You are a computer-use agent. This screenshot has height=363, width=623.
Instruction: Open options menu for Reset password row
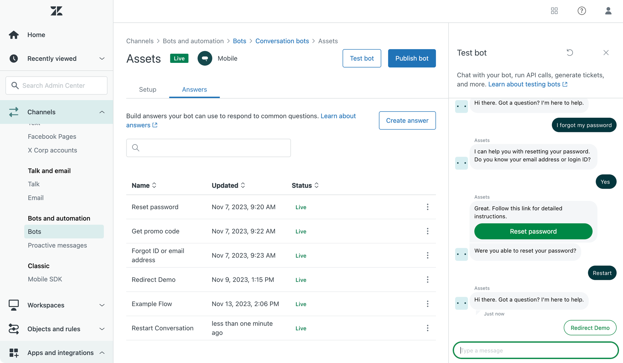(427, 207)
